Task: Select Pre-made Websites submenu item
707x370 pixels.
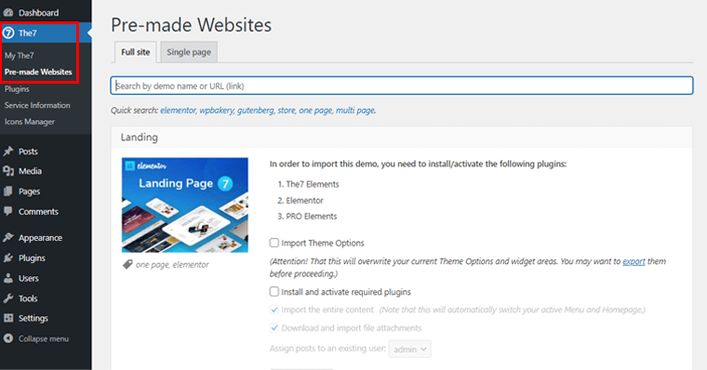Action: tap(38, 73)
